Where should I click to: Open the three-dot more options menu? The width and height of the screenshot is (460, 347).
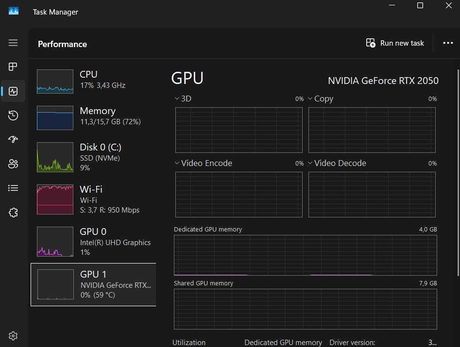click(448, 43)
